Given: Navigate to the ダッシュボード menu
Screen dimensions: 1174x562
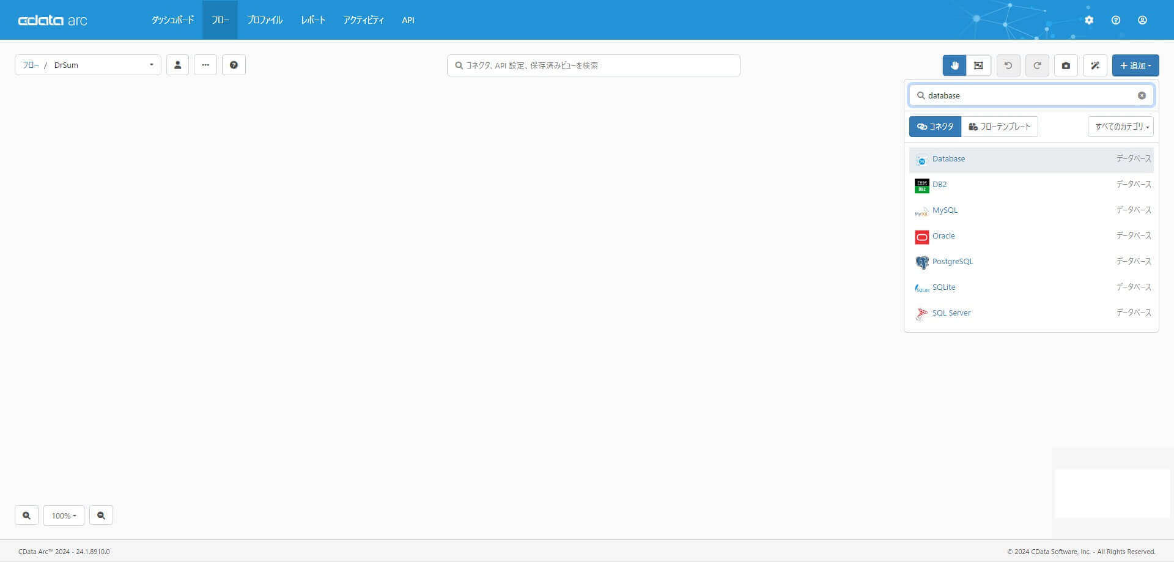Looking at the screenshot, I should click(172, 20).
